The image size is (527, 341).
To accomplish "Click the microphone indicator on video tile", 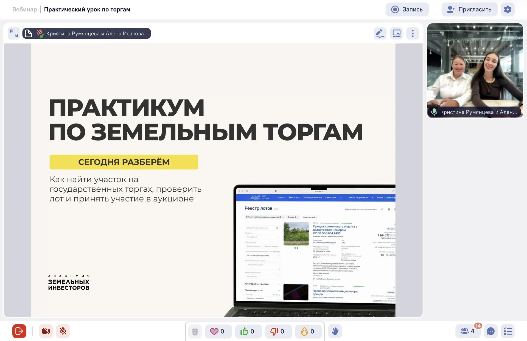I will coord(434,112).
